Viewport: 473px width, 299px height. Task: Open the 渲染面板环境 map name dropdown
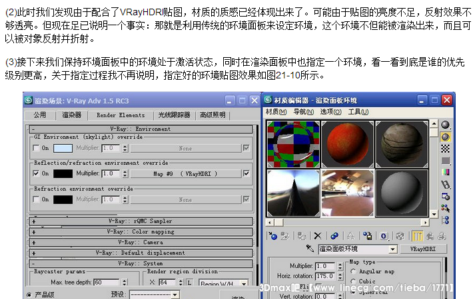392,249
